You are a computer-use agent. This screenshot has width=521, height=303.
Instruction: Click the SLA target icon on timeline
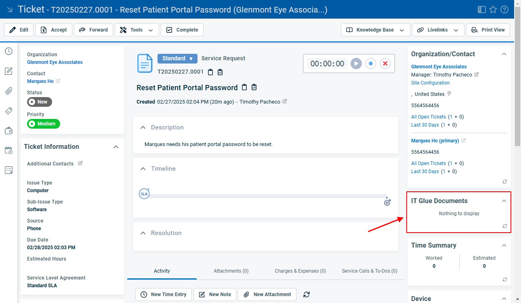point(387,202)
